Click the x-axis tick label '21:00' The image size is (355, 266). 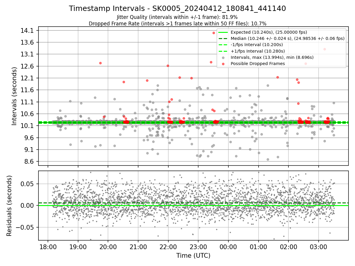click(x=138, y=246)
